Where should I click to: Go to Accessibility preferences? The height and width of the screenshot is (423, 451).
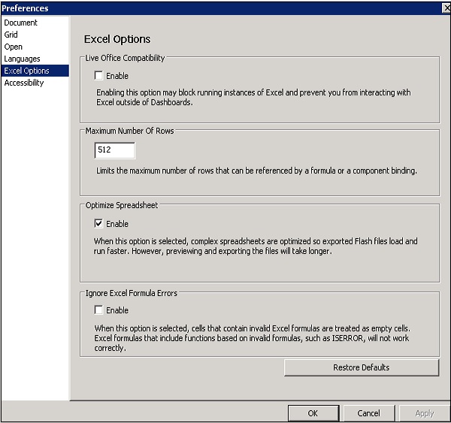(x=24, y=83)
